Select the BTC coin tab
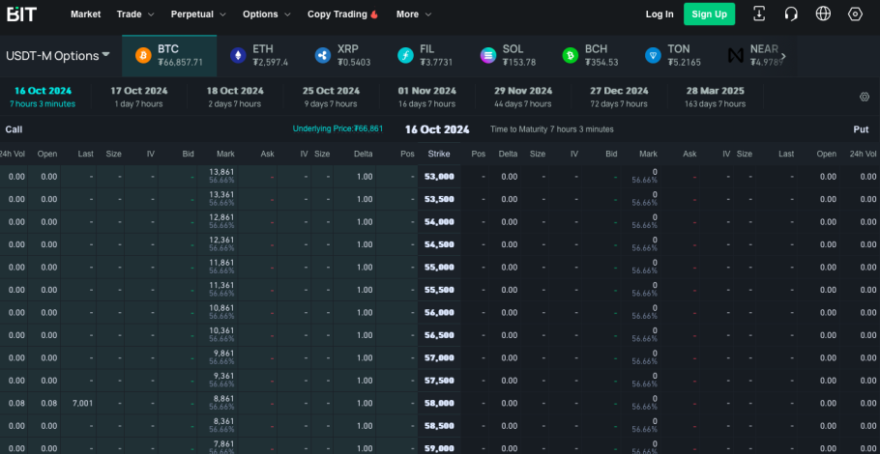This screenshot has width=880, height=454. 169,55
